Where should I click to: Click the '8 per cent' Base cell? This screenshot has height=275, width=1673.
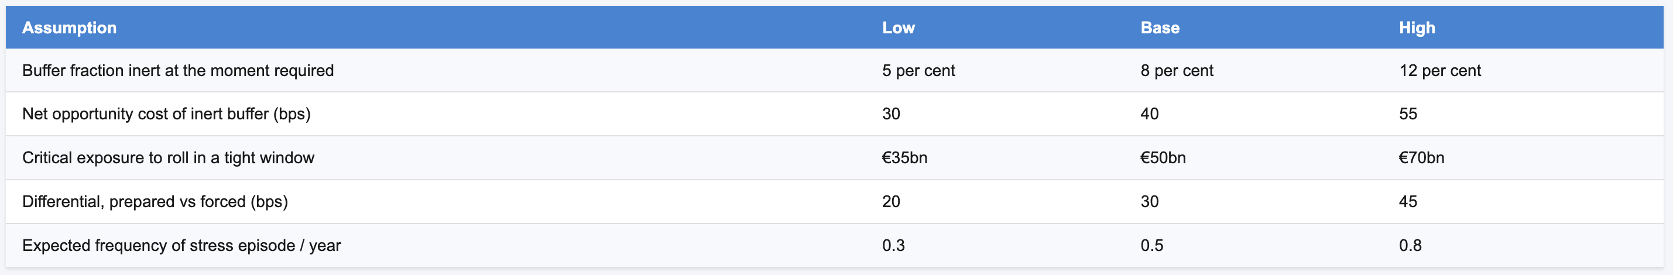(1177, 71)
